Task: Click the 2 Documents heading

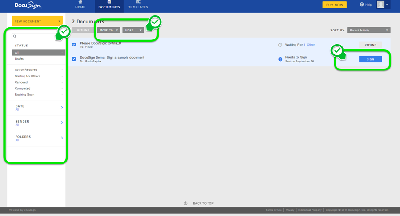Action: coord(88,22)
